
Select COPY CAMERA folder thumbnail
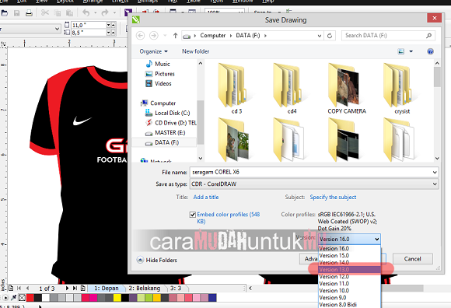[x=347, y=89]
